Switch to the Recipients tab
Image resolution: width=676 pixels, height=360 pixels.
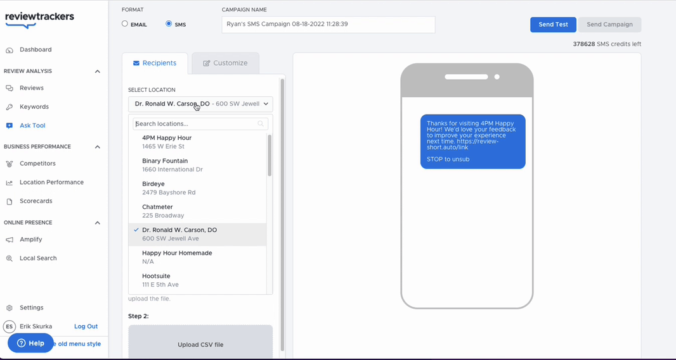pyautogui.click(x=155, y=63)
